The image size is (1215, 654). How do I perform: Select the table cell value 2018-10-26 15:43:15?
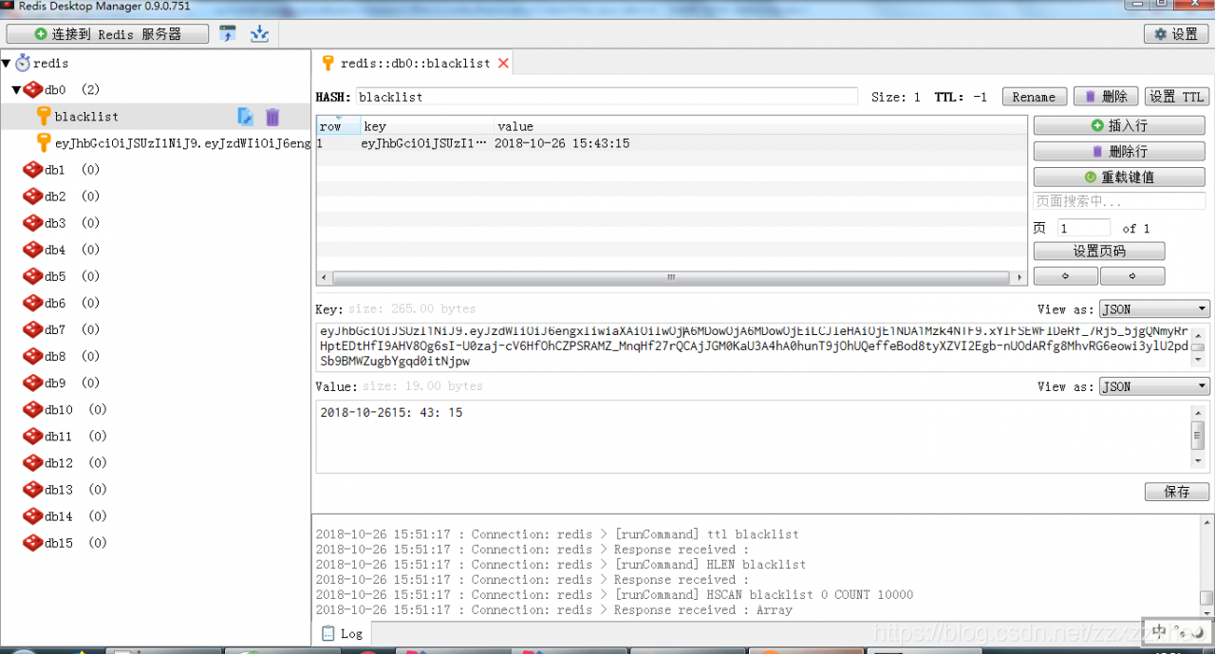(x=562, y=143)
